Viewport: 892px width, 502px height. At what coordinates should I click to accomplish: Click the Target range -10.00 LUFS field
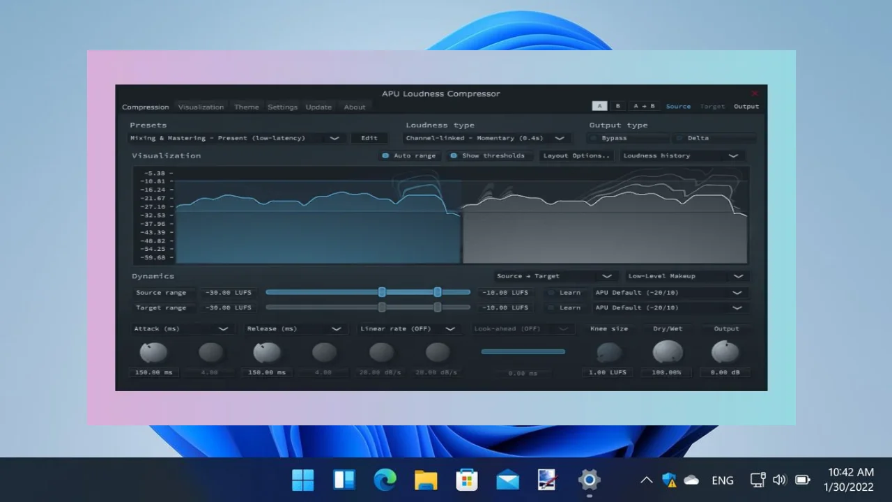coord(505,307)
